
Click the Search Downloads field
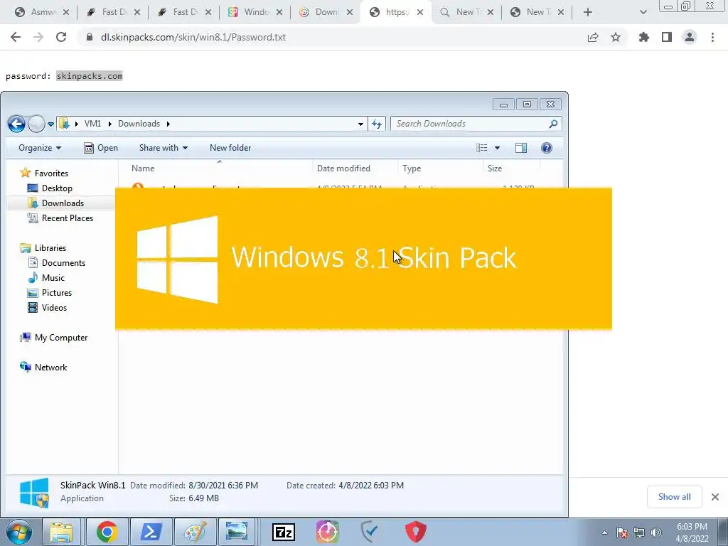476,124
